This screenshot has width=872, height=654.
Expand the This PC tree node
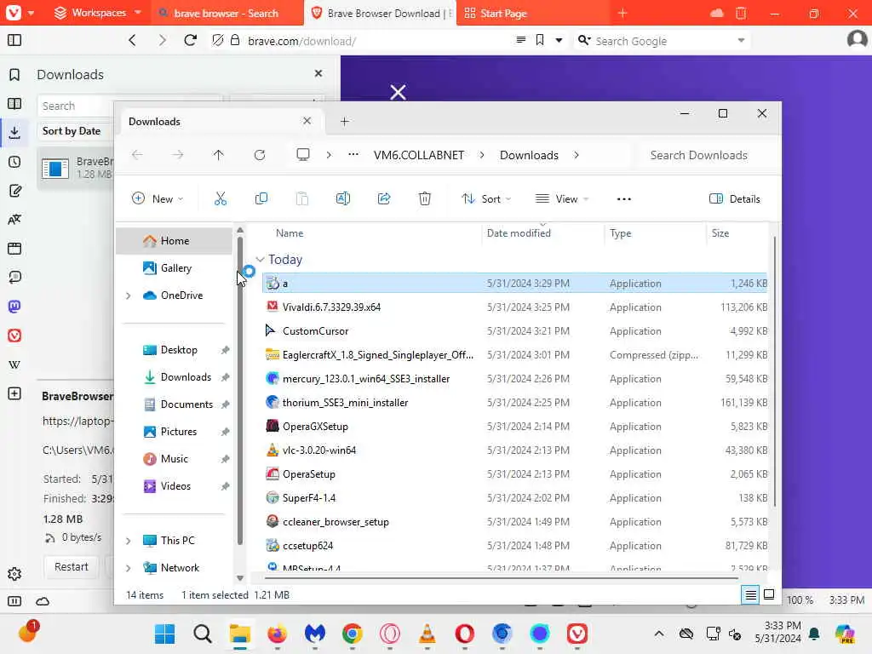point(129,541)
